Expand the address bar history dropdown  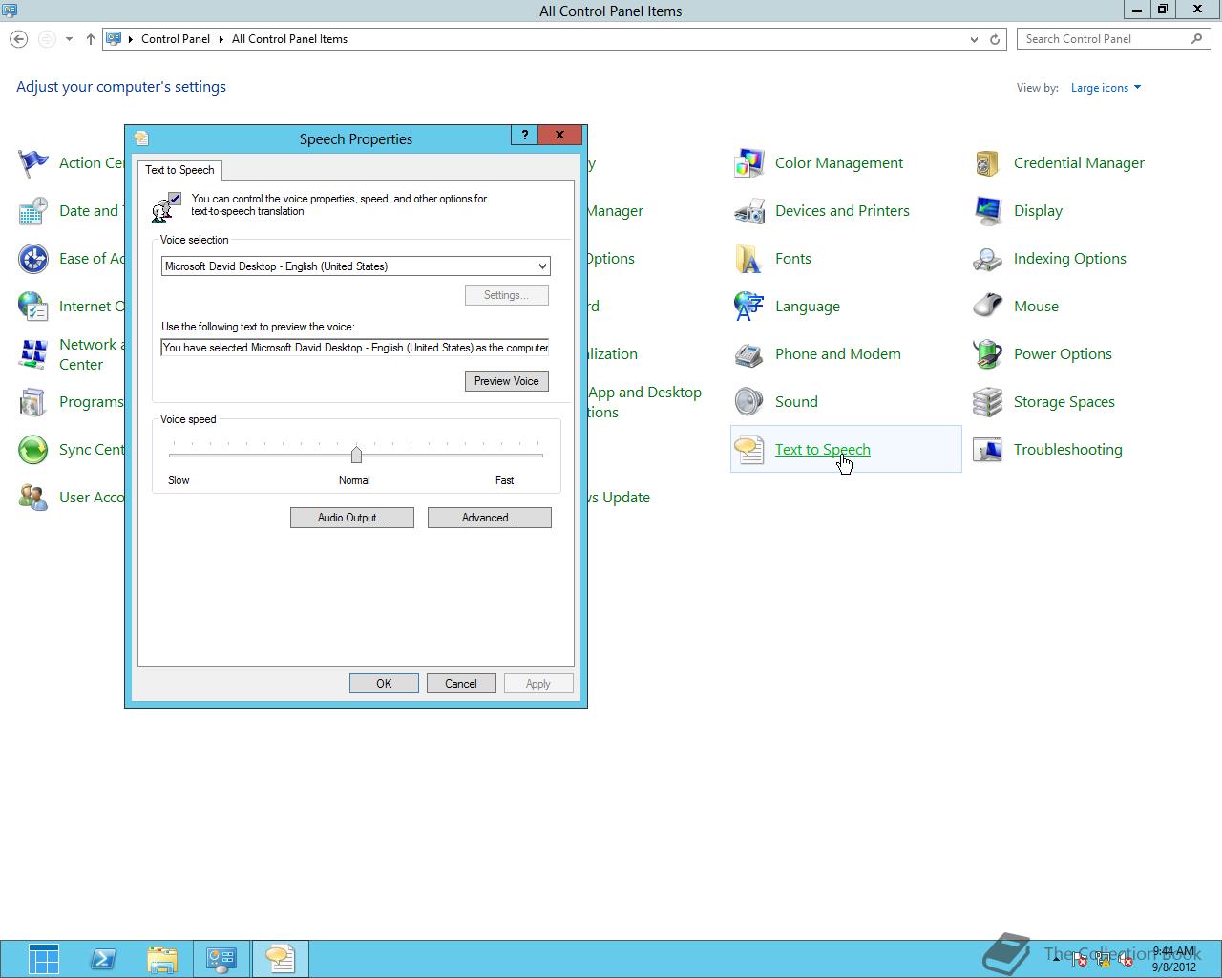[x=974, y=39]
